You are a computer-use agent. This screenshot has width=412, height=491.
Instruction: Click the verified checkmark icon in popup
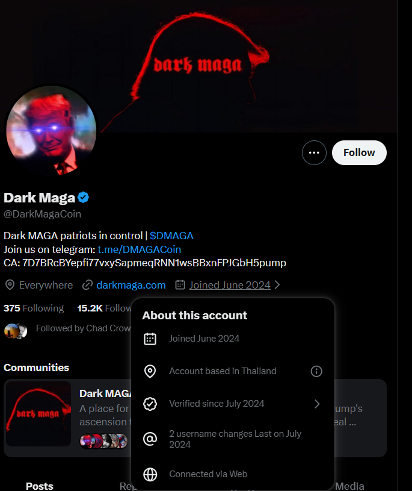pos(150,404)
